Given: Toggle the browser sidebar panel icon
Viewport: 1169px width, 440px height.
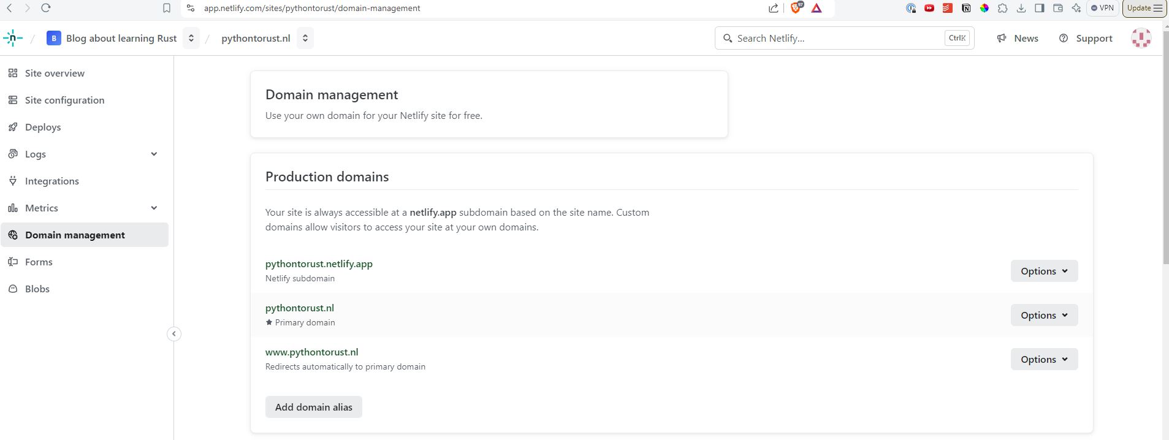Looking at the screenshot, I should coord(1040,8).
